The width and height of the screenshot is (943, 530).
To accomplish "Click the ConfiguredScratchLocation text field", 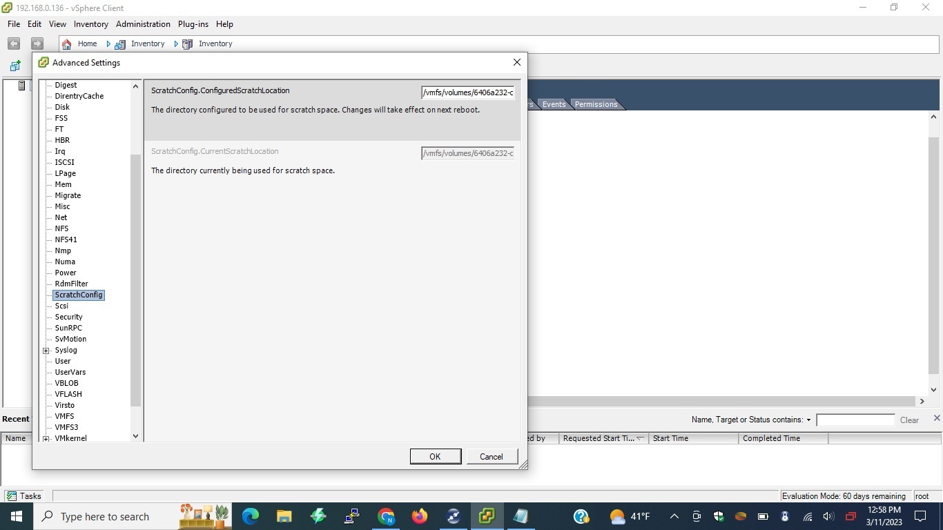I will point(467,92).
